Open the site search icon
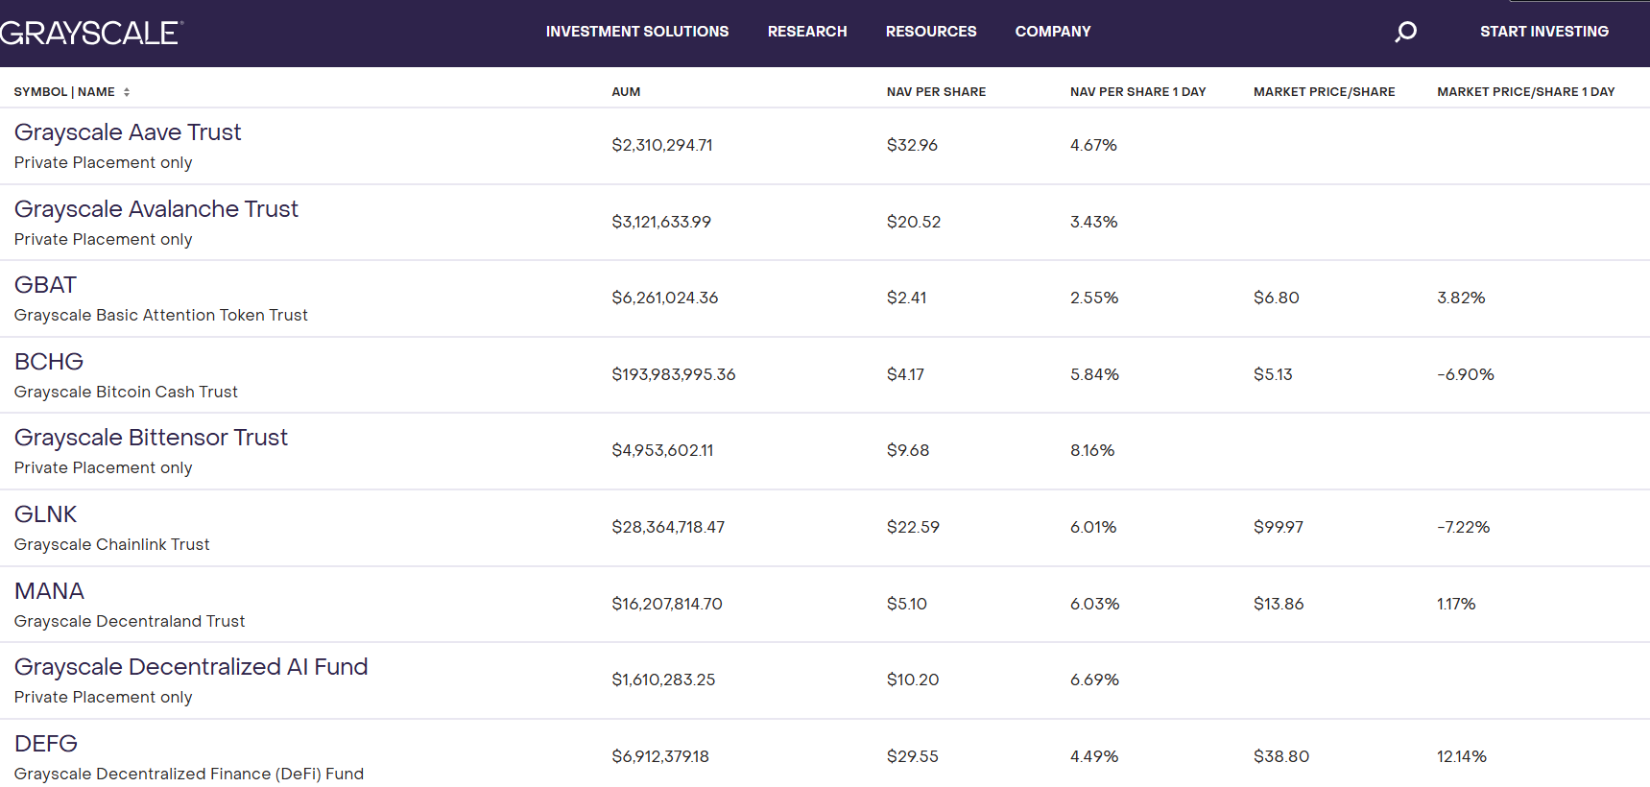Viewport: 1650px width, 787px height. pyautogui.click(x=1405, y=32)
